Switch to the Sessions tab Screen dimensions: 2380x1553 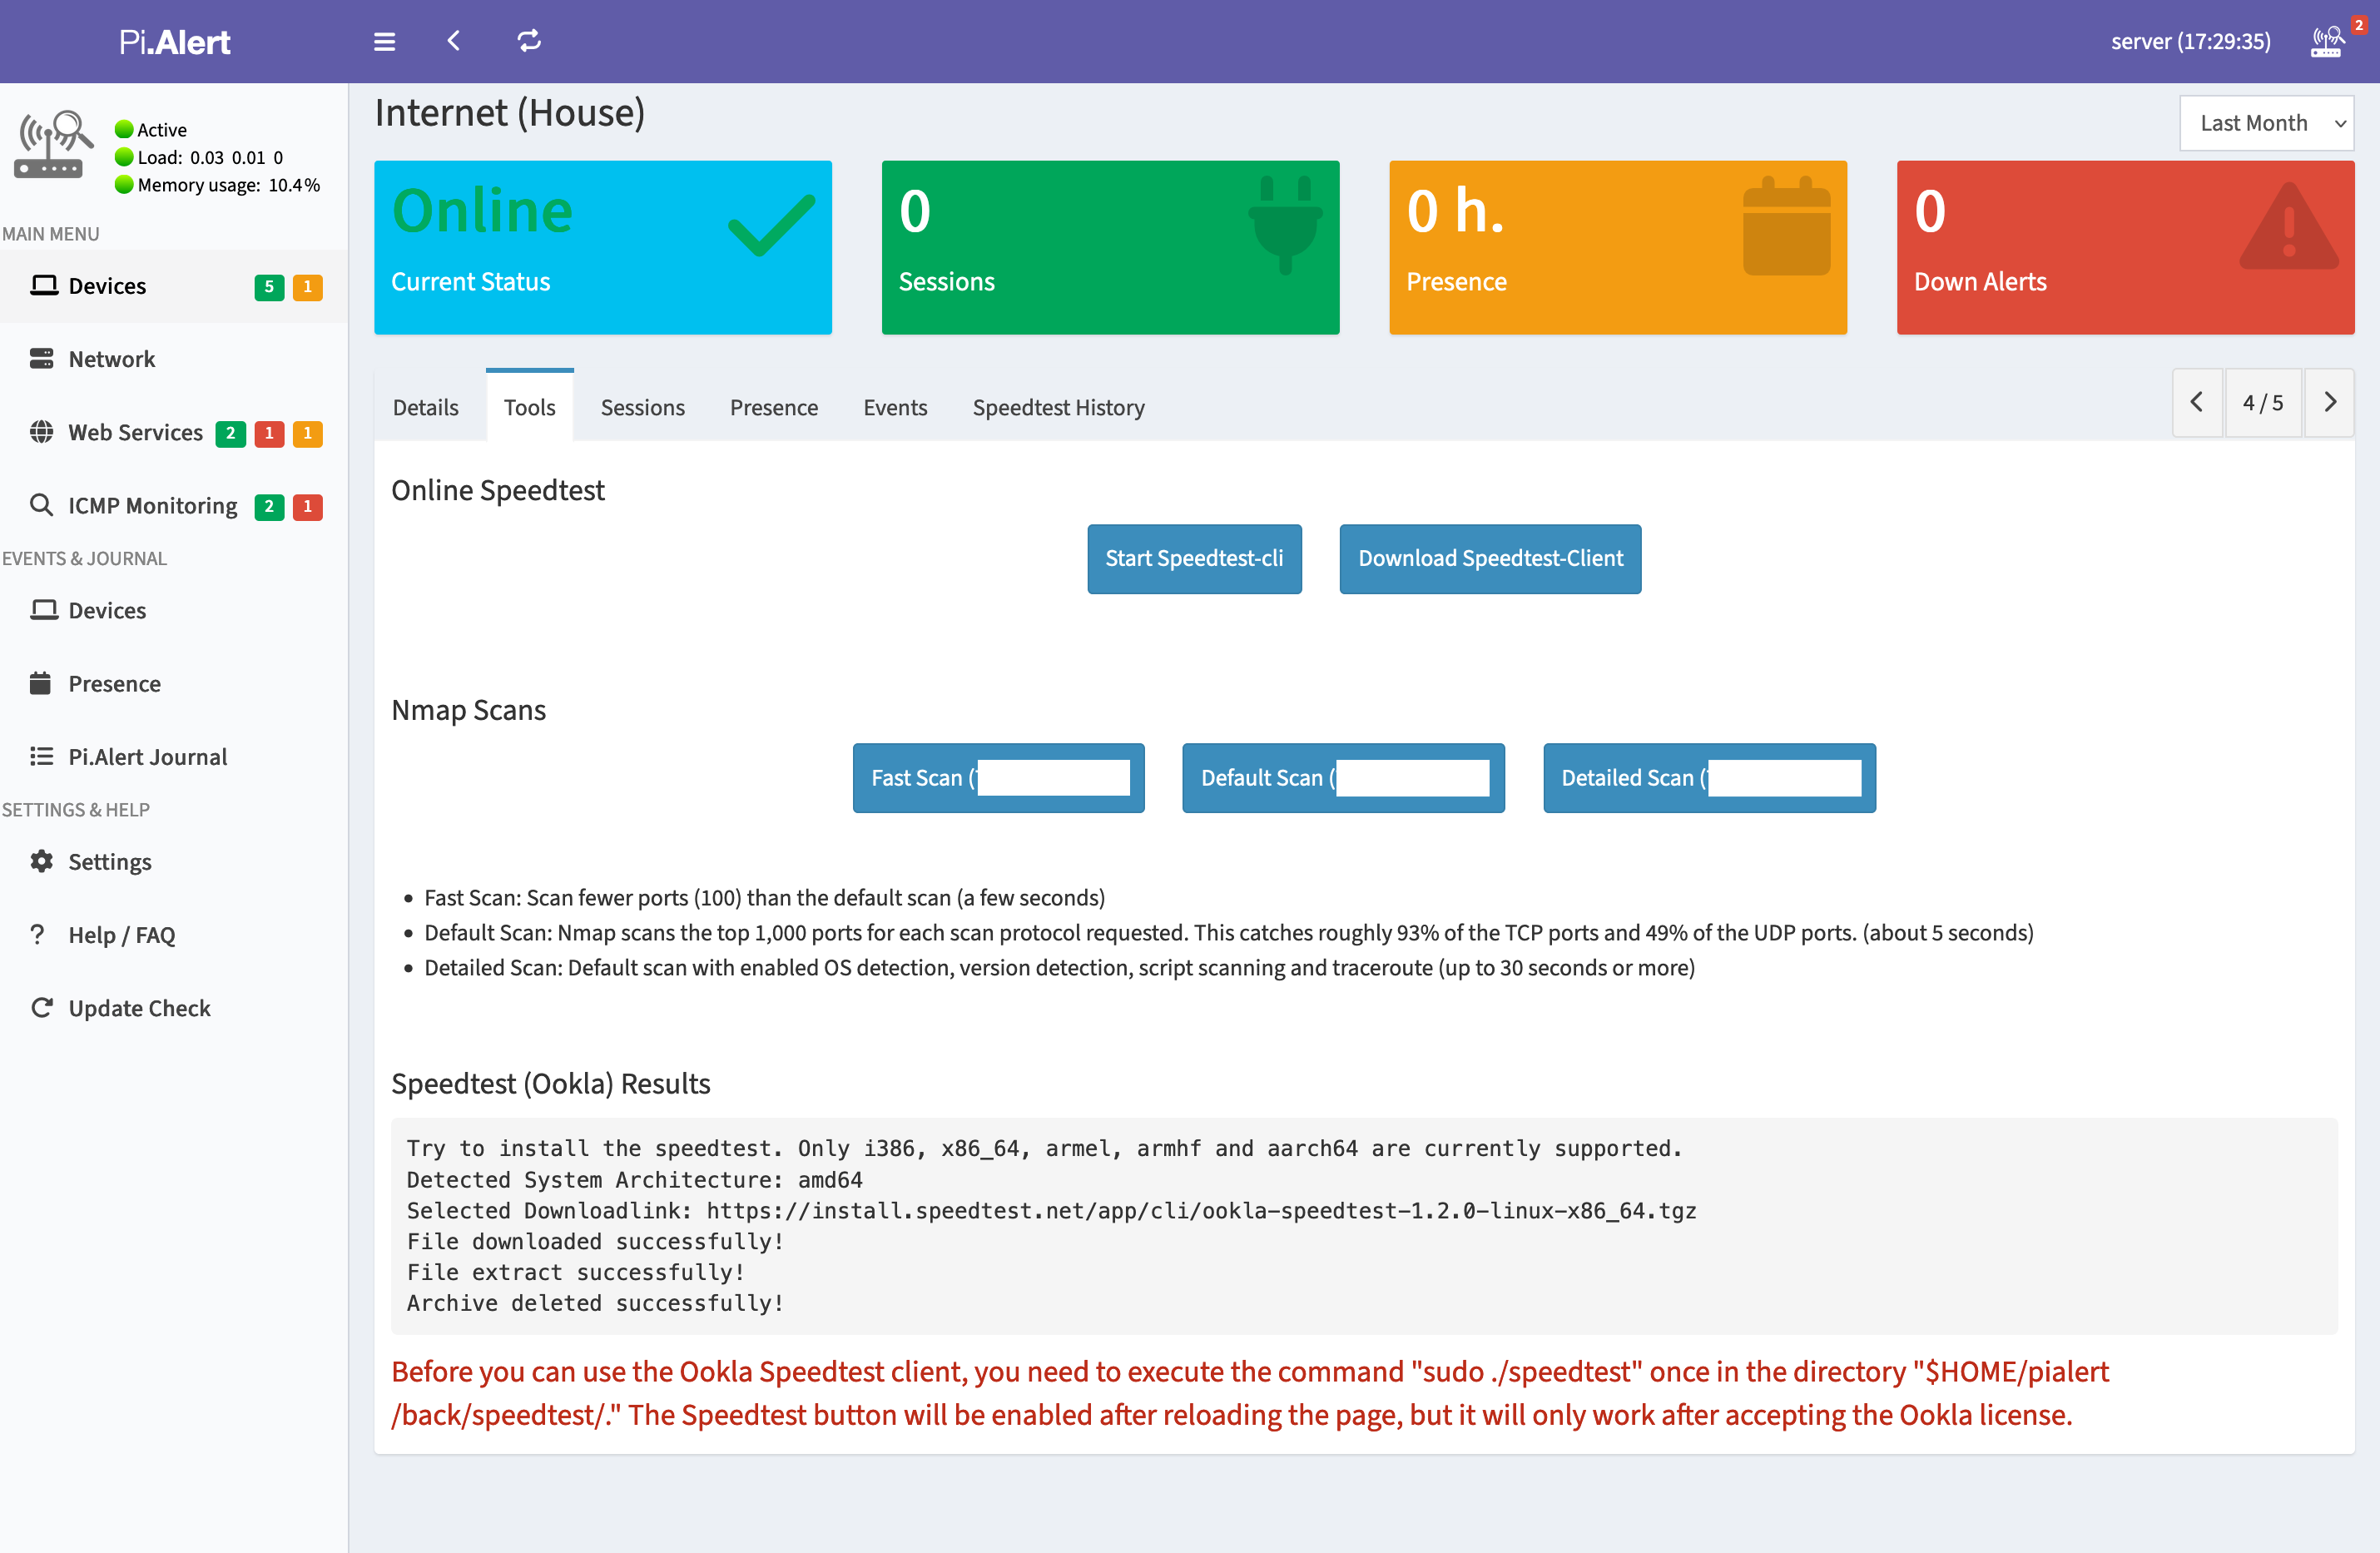click(x=642, y=407)
